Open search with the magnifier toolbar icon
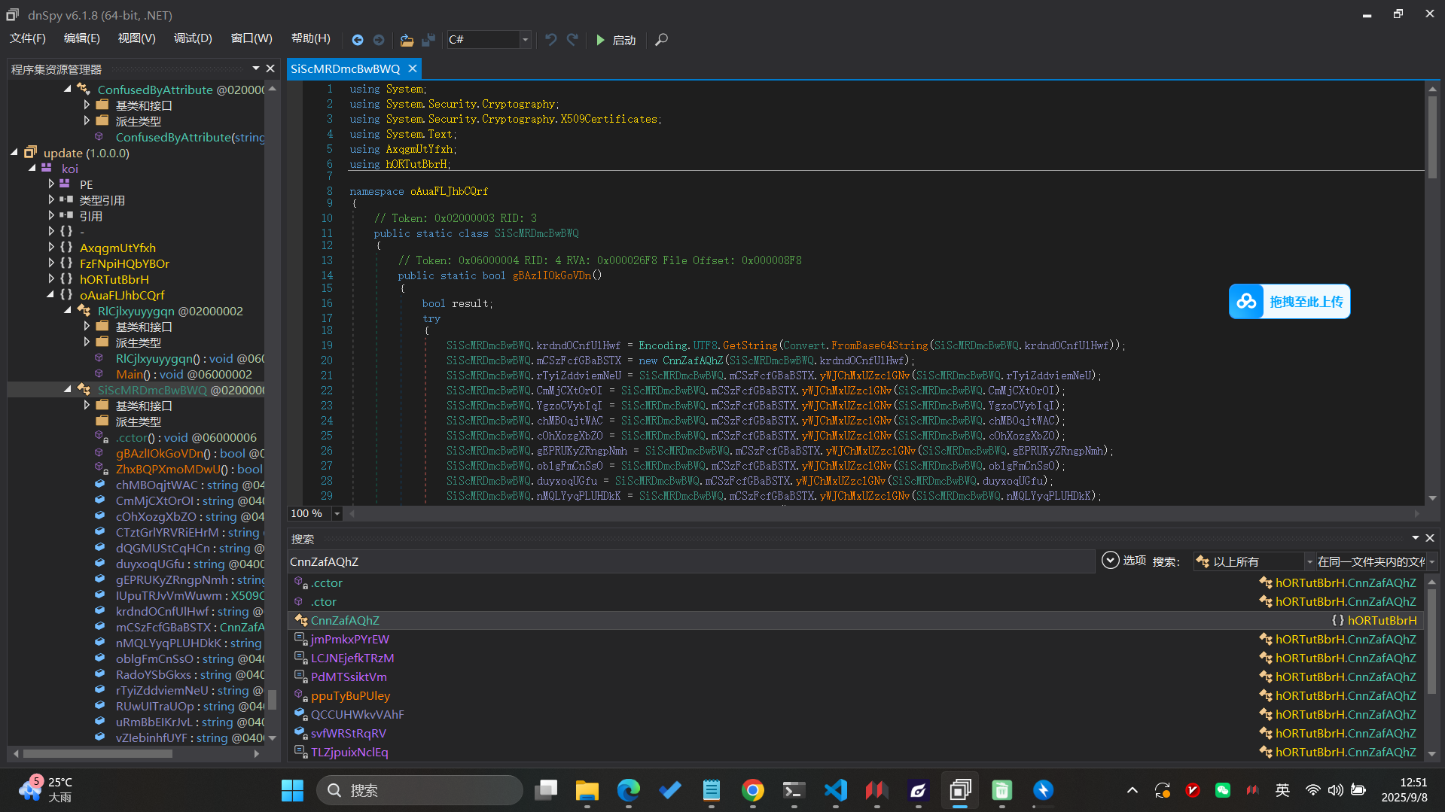Image resolution: width=1445 pixels, height=812 pixels. click(x=661, y=40)
